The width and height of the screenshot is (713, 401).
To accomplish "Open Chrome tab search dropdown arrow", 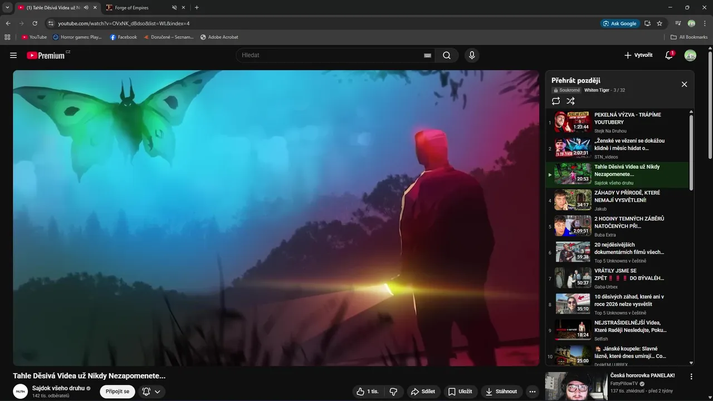I will pyautogui.click(x=7, y=8).
